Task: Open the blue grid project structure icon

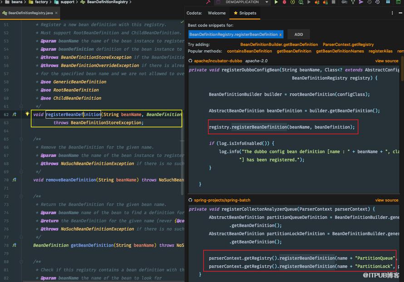Action: tap(388, 2)
